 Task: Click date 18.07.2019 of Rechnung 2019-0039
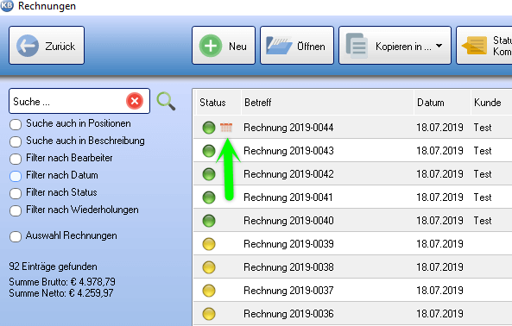(439, 244)
